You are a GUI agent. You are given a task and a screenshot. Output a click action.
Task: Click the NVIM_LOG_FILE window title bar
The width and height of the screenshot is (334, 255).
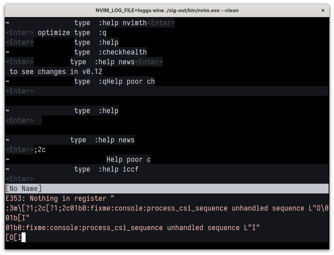click(x=167, y=10)
